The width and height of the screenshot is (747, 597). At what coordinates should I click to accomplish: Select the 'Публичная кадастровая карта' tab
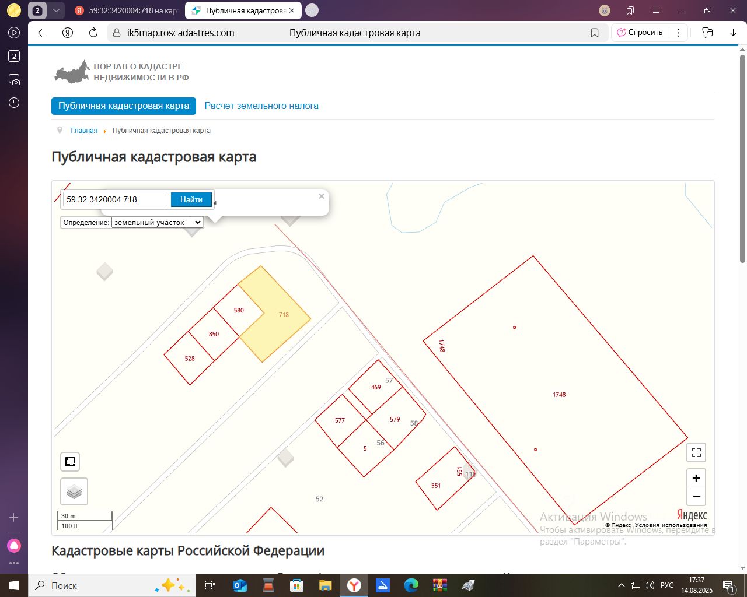click(x=124, y=106)
